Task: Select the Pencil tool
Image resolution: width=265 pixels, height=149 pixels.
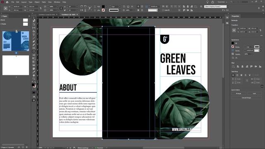Action: point(34,45)
